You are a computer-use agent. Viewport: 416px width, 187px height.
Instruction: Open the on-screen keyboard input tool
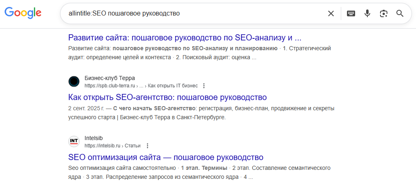point(351,13)
